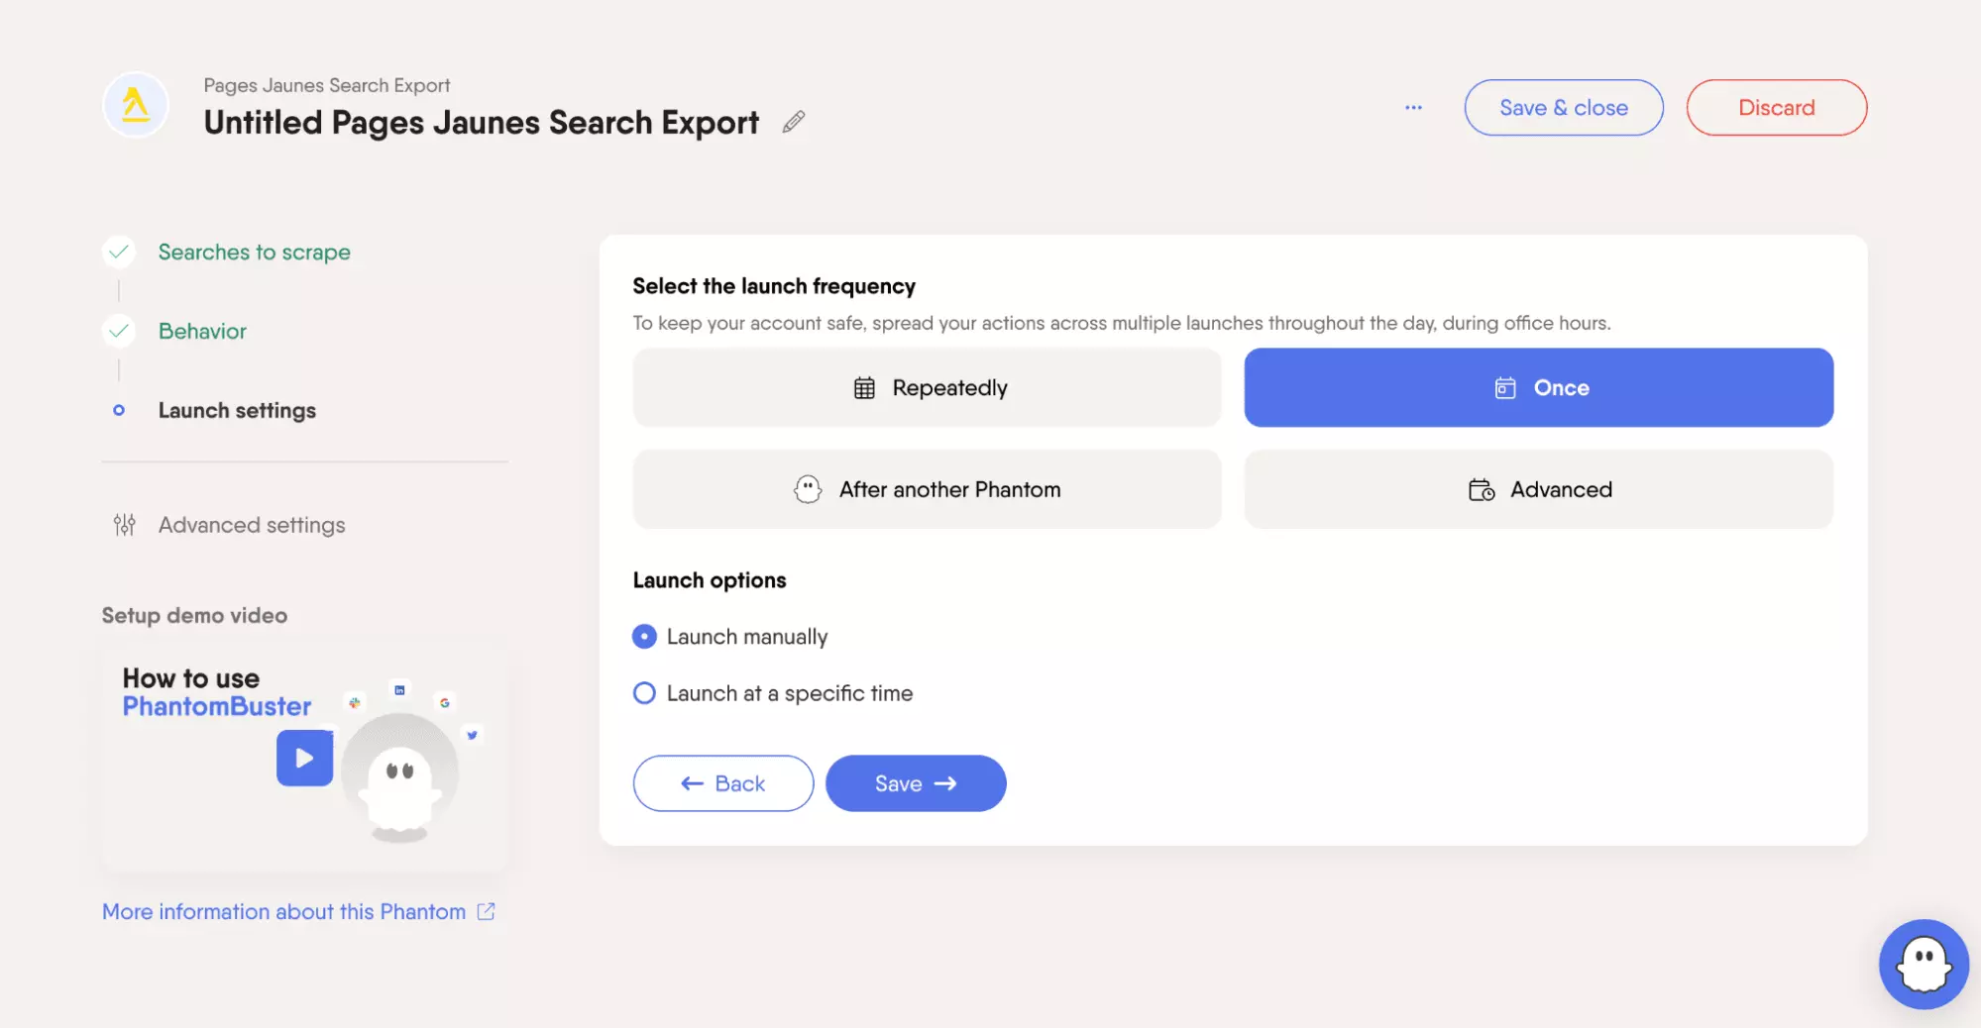Image resolution: width=1981 pixels, height=1028 pixels.
Task: Click the Pages Jaunes logo icon
Action: coord(136,105)
